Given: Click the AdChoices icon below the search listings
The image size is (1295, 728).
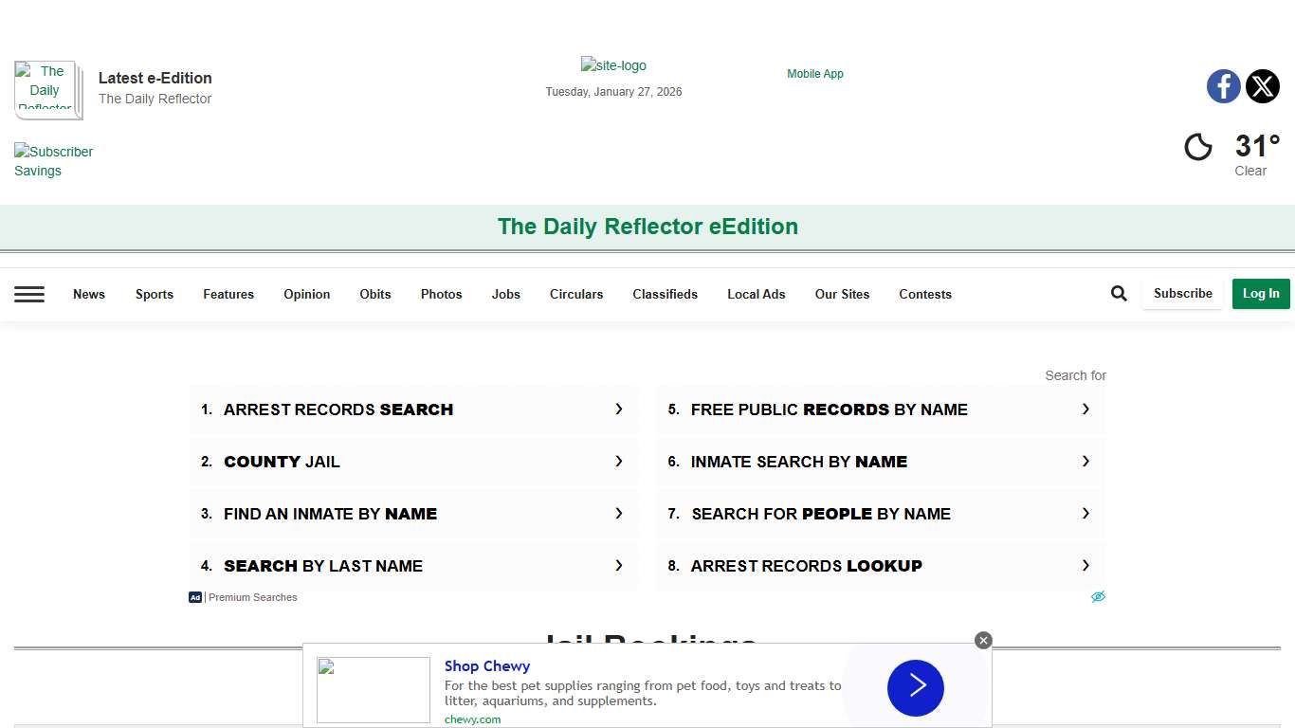Looking at the screenshot, I should point(1098,596).
